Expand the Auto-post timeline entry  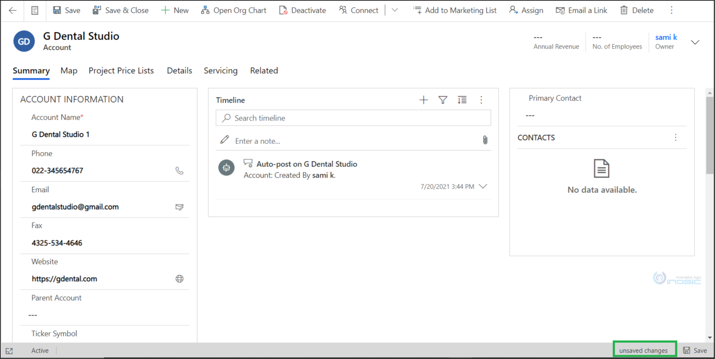pos(483,187)
